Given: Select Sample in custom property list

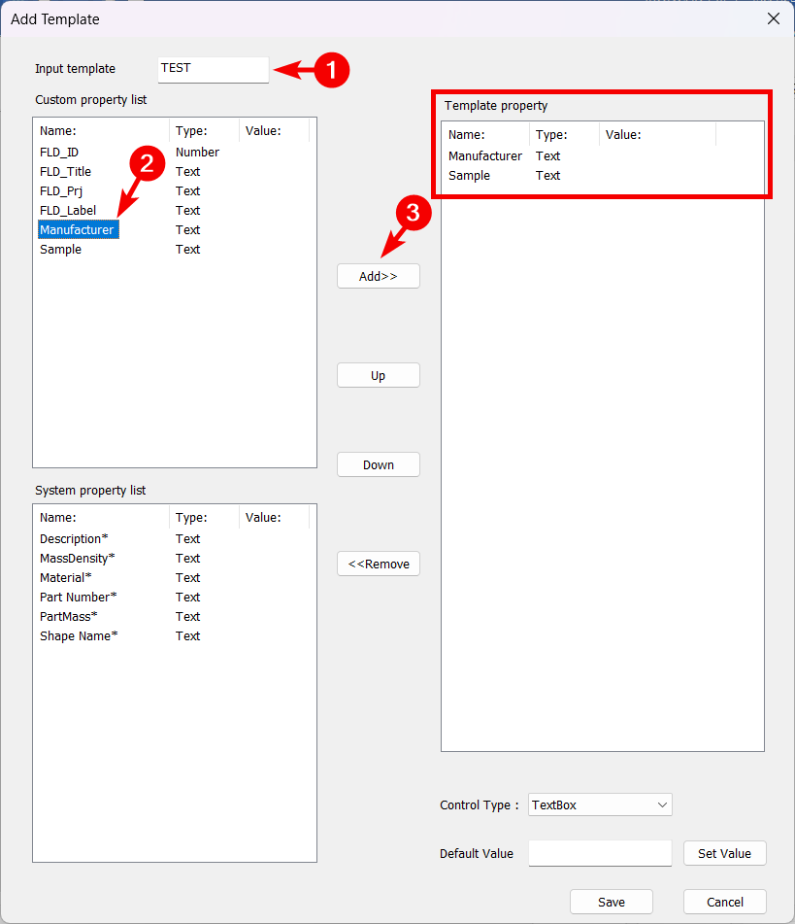Looking at the screenshot, I should pyautogui.click(x=60, y=250).
